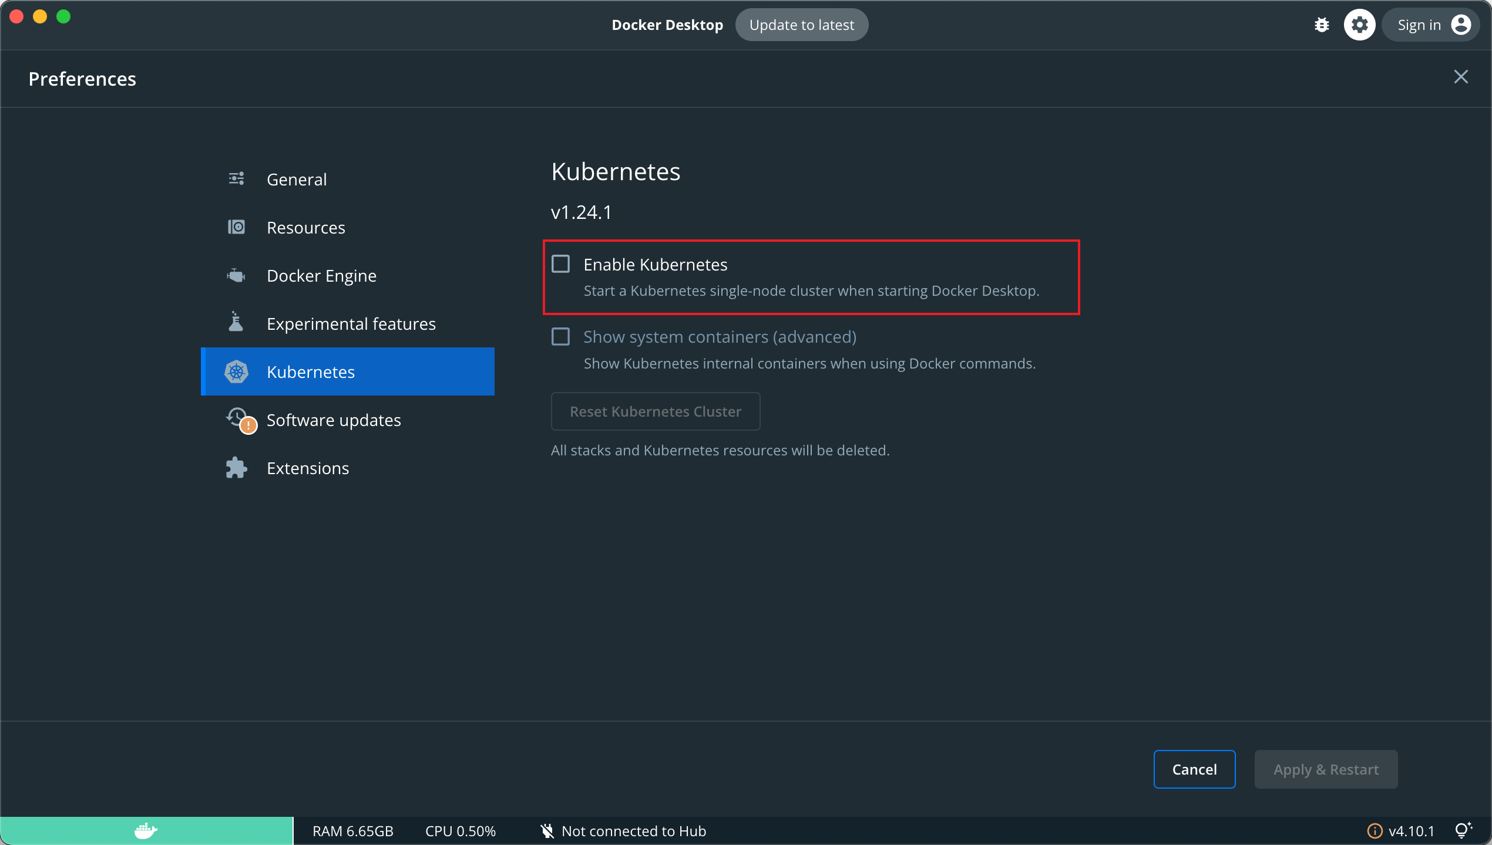
Task: Click the Experimental features sidebar icon
Action: coord(237,323)
